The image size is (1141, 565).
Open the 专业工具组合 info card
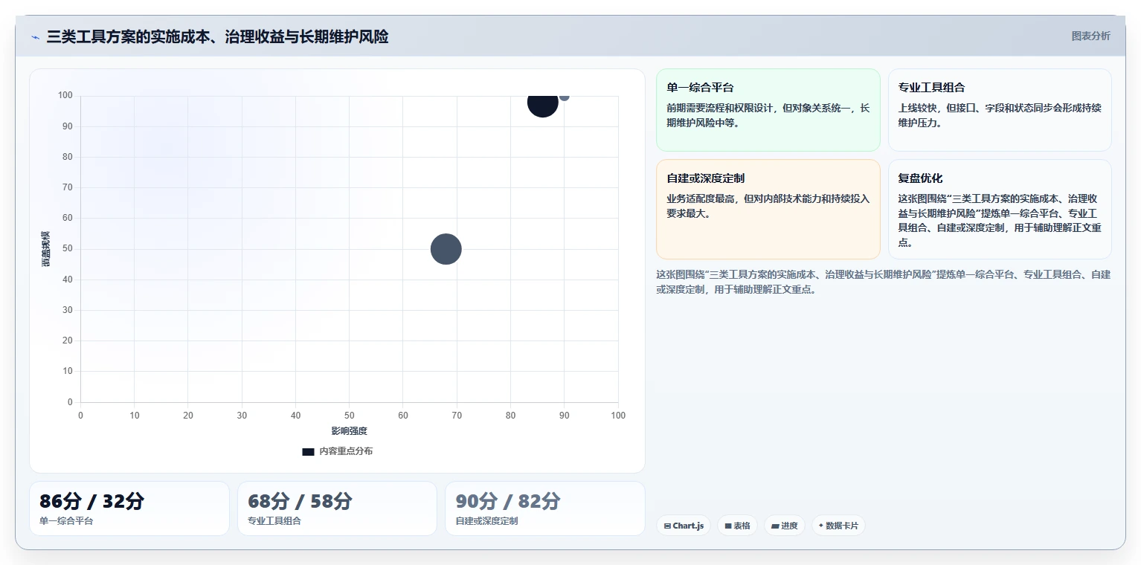coord(1000,110)
